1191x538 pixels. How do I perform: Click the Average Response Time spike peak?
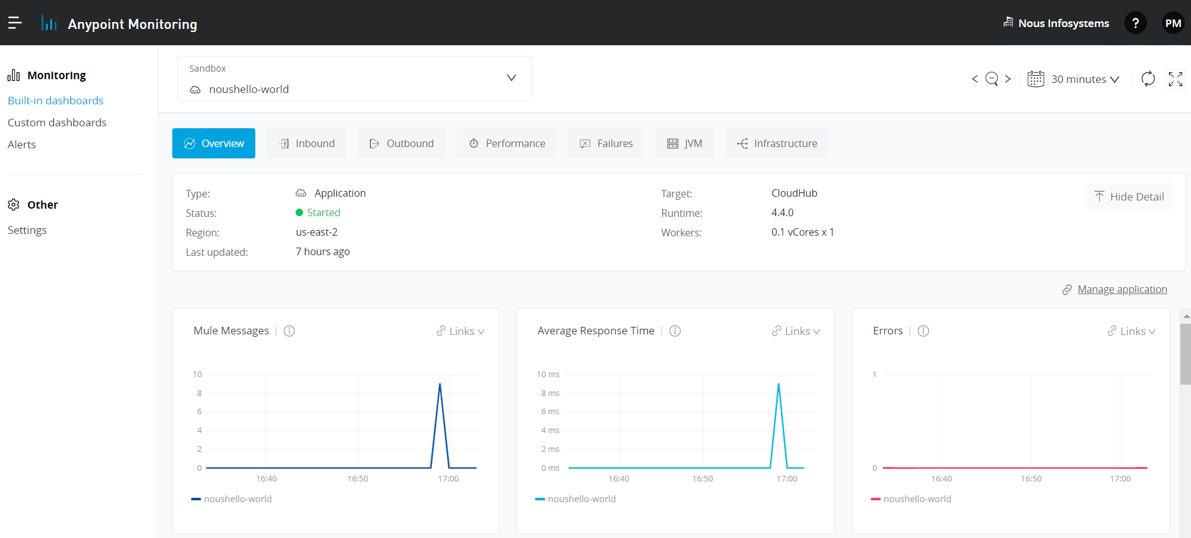pyautogui.click(x=778, y=384)
